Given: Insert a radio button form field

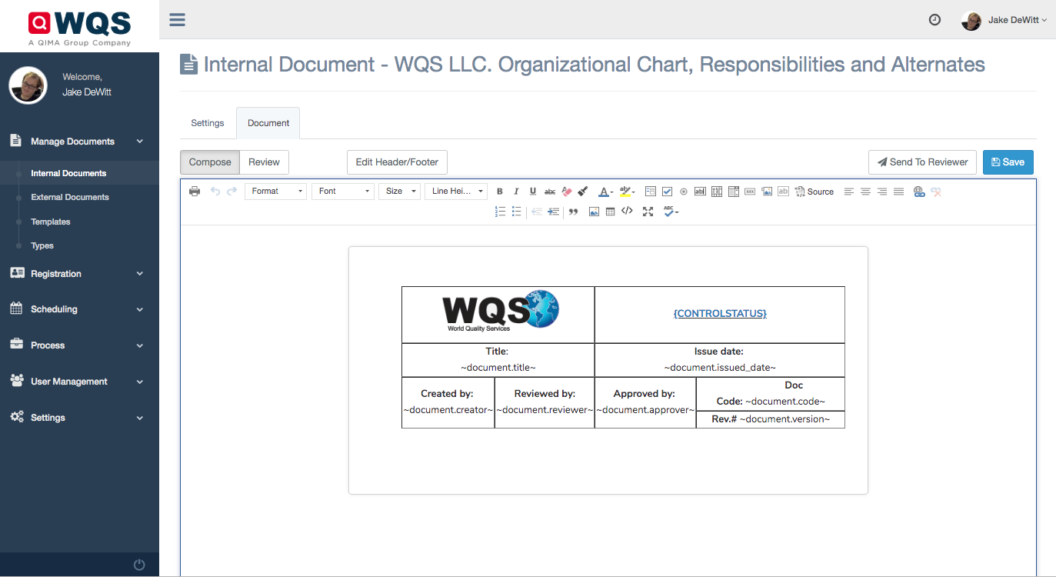Looking at the screenshot, I should 683,192.
